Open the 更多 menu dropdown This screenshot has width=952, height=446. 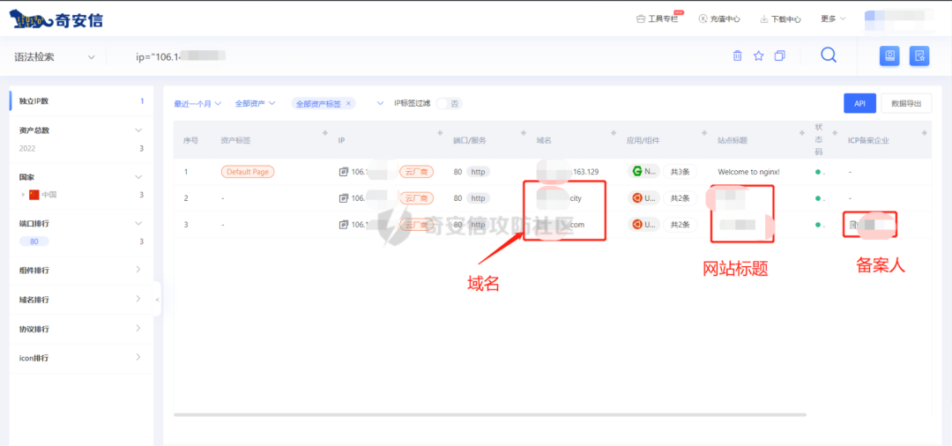point(833,19)
